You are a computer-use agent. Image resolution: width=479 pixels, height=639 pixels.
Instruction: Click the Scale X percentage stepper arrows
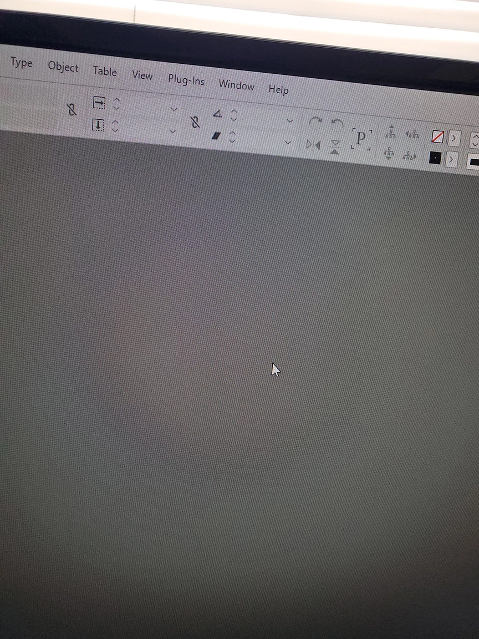(x=116, y=104)
